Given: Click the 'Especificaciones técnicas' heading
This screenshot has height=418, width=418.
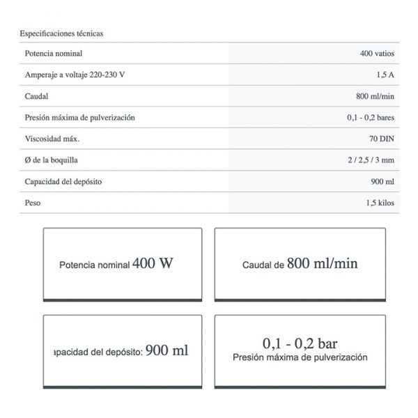Looking at the screenshot, I should coord(62,33).
